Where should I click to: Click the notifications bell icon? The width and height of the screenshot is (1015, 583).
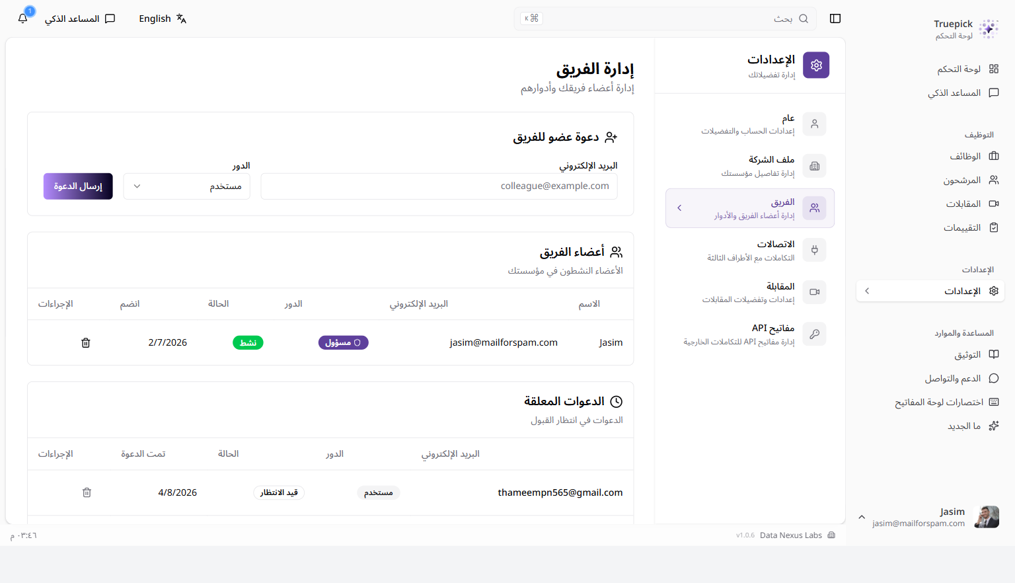tap(23, 19)
